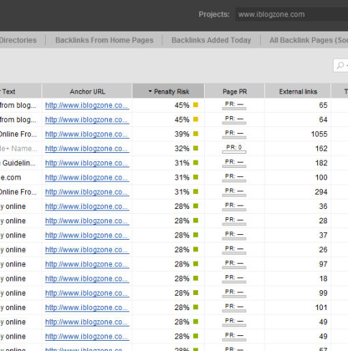This screenshot has height=351, width=348.
Task: Select the 'e.com' anchor text cell
Action: 10,178
